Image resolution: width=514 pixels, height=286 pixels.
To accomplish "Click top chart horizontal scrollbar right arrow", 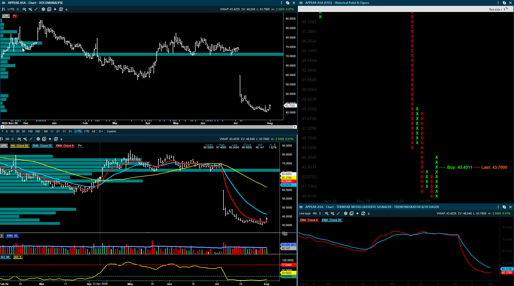I will coord(295,127).
